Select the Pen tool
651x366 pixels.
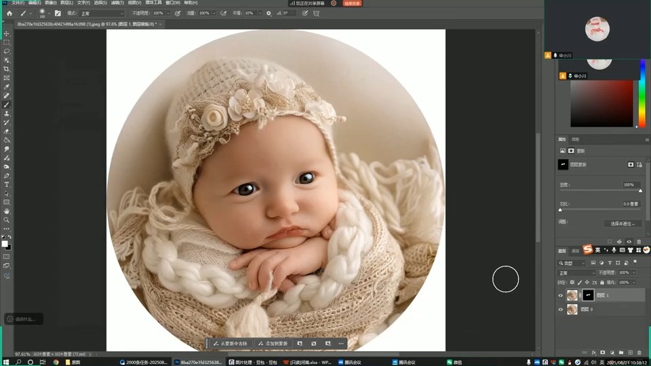click(6, 176)
